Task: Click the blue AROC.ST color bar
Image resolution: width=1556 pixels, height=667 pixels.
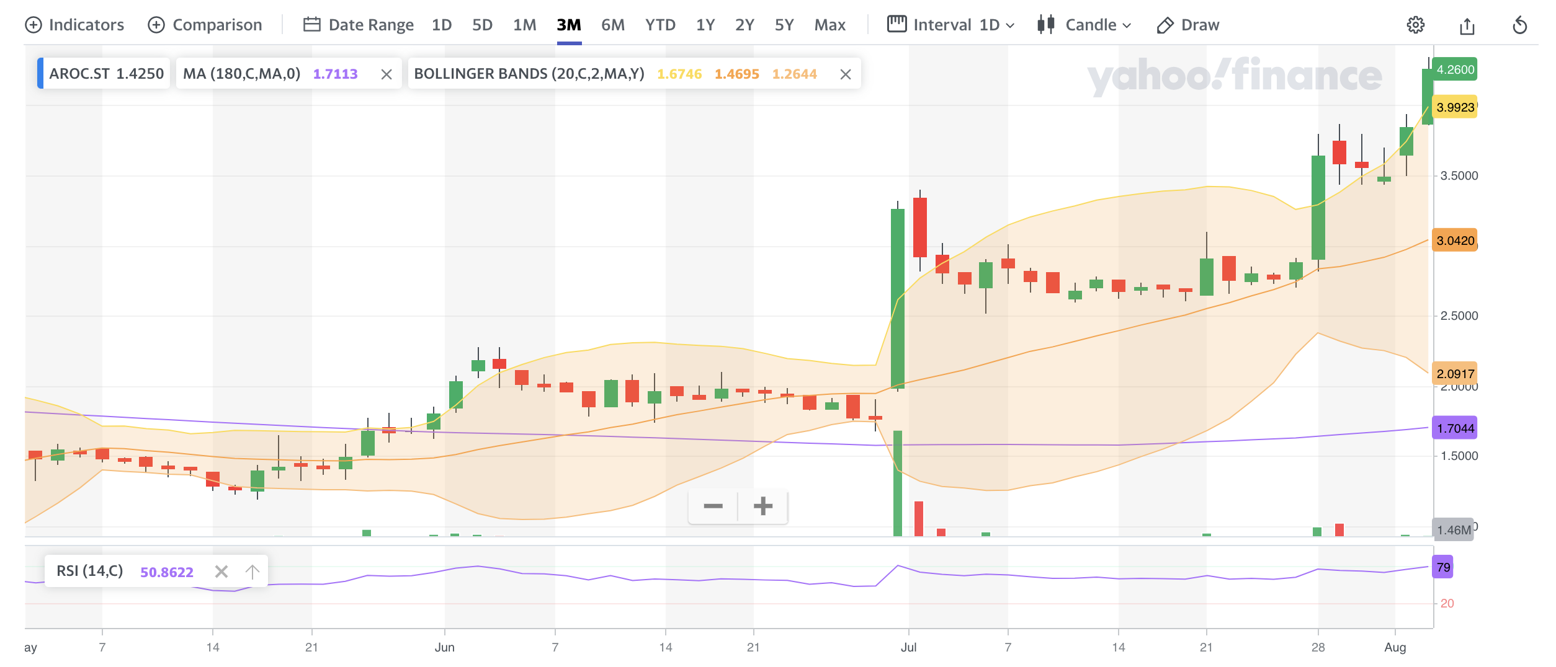Action: (x=40, y=74)
